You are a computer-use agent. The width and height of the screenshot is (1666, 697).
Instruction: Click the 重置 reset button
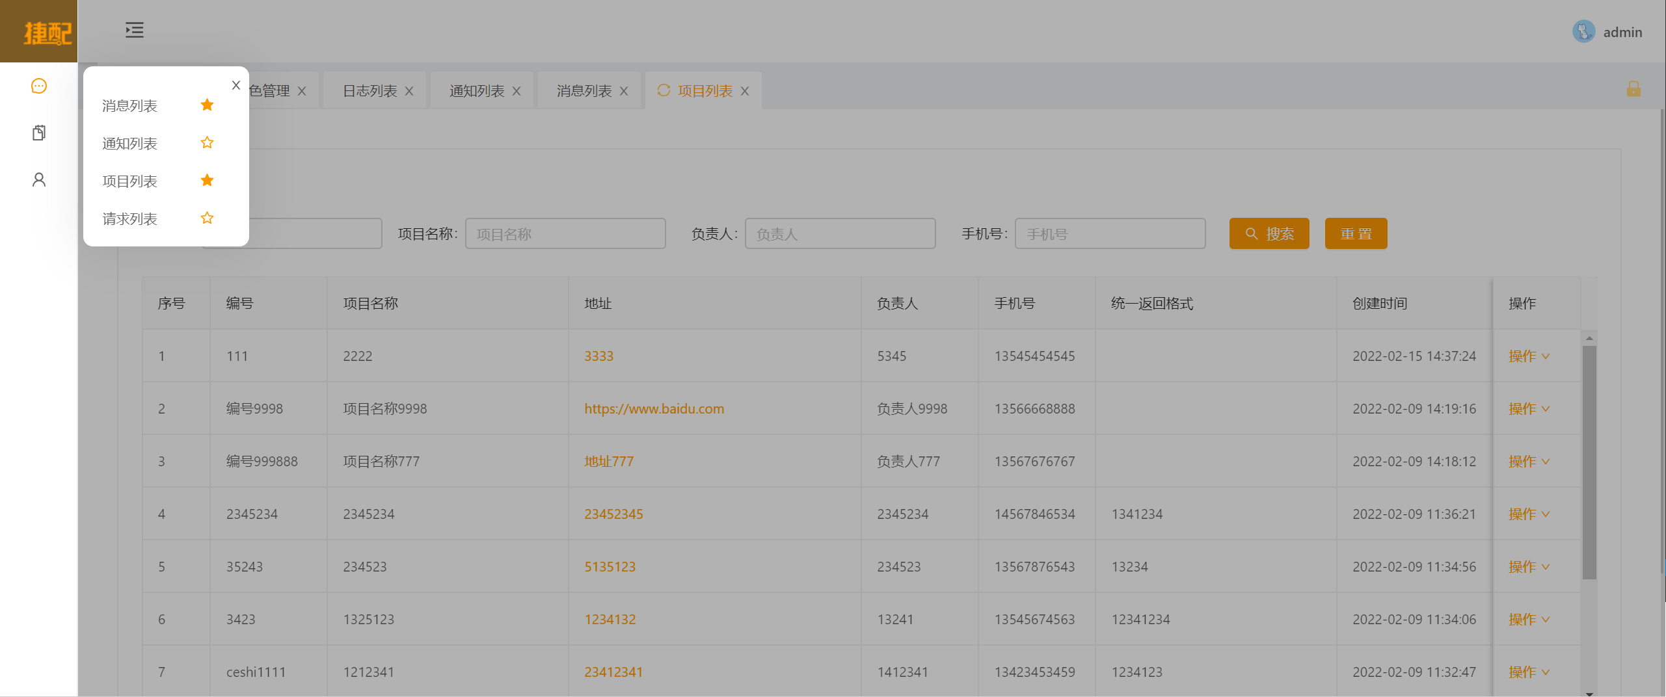pos(1356,233)
